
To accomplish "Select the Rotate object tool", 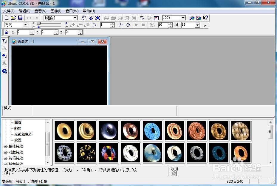I will pyautogui.click(x=91, y=18).
